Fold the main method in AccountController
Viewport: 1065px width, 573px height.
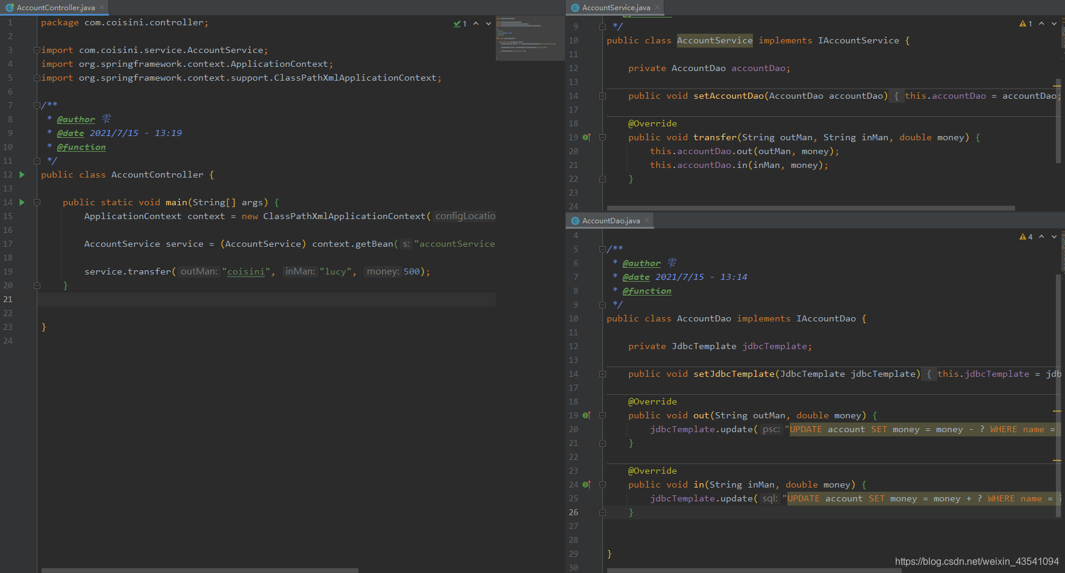(x=37, y=202)
